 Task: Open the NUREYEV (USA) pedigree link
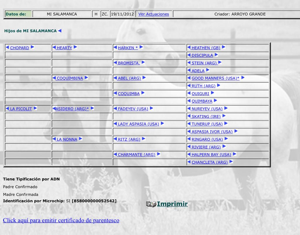pyautogui.click(x=207, y=109)
